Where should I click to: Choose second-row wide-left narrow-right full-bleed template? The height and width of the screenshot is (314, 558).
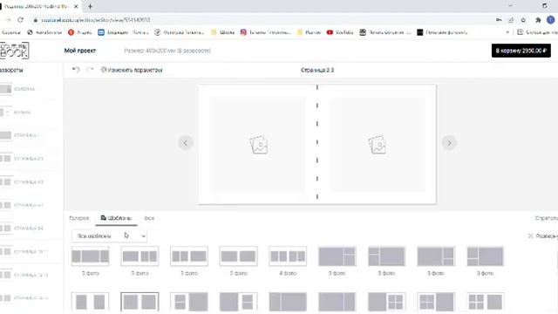337,302
